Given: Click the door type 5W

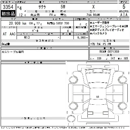Looking at the screenshot, I should coord(63,7).
